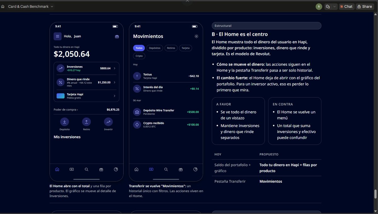Click Inversiones amount $800.64

point(105,68)
